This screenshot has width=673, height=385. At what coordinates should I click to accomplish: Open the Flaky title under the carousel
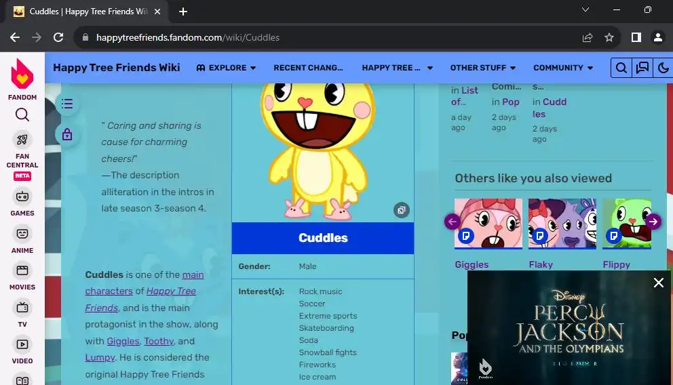pos(541,264)
